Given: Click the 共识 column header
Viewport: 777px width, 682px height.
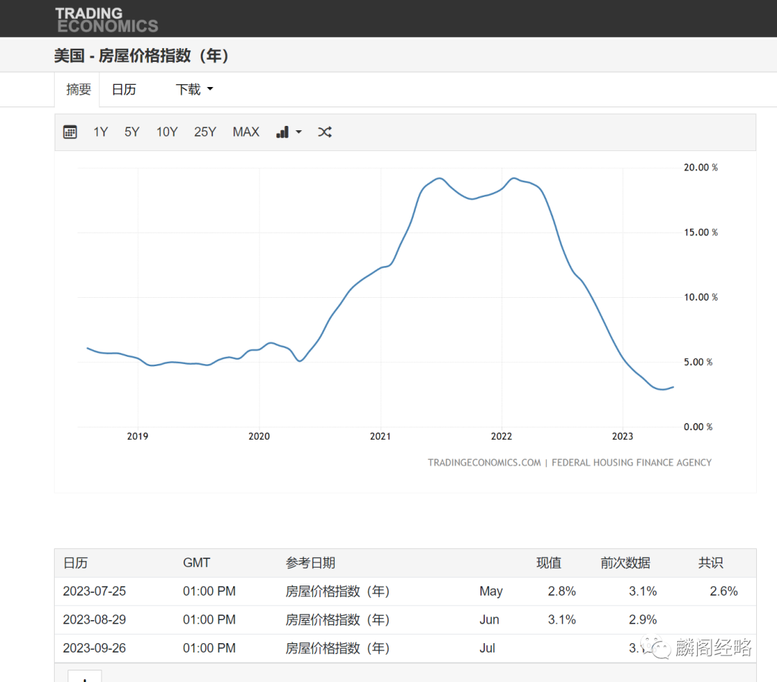Looking at the screenshot, I should [711, 563].
